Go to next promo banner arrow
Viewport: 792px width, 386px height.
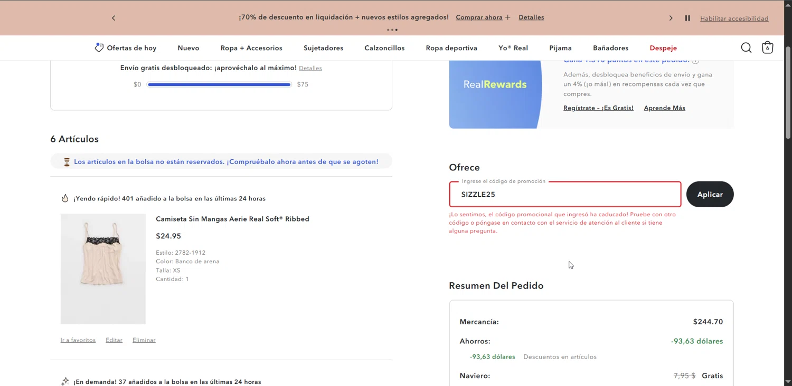[671, 18]
